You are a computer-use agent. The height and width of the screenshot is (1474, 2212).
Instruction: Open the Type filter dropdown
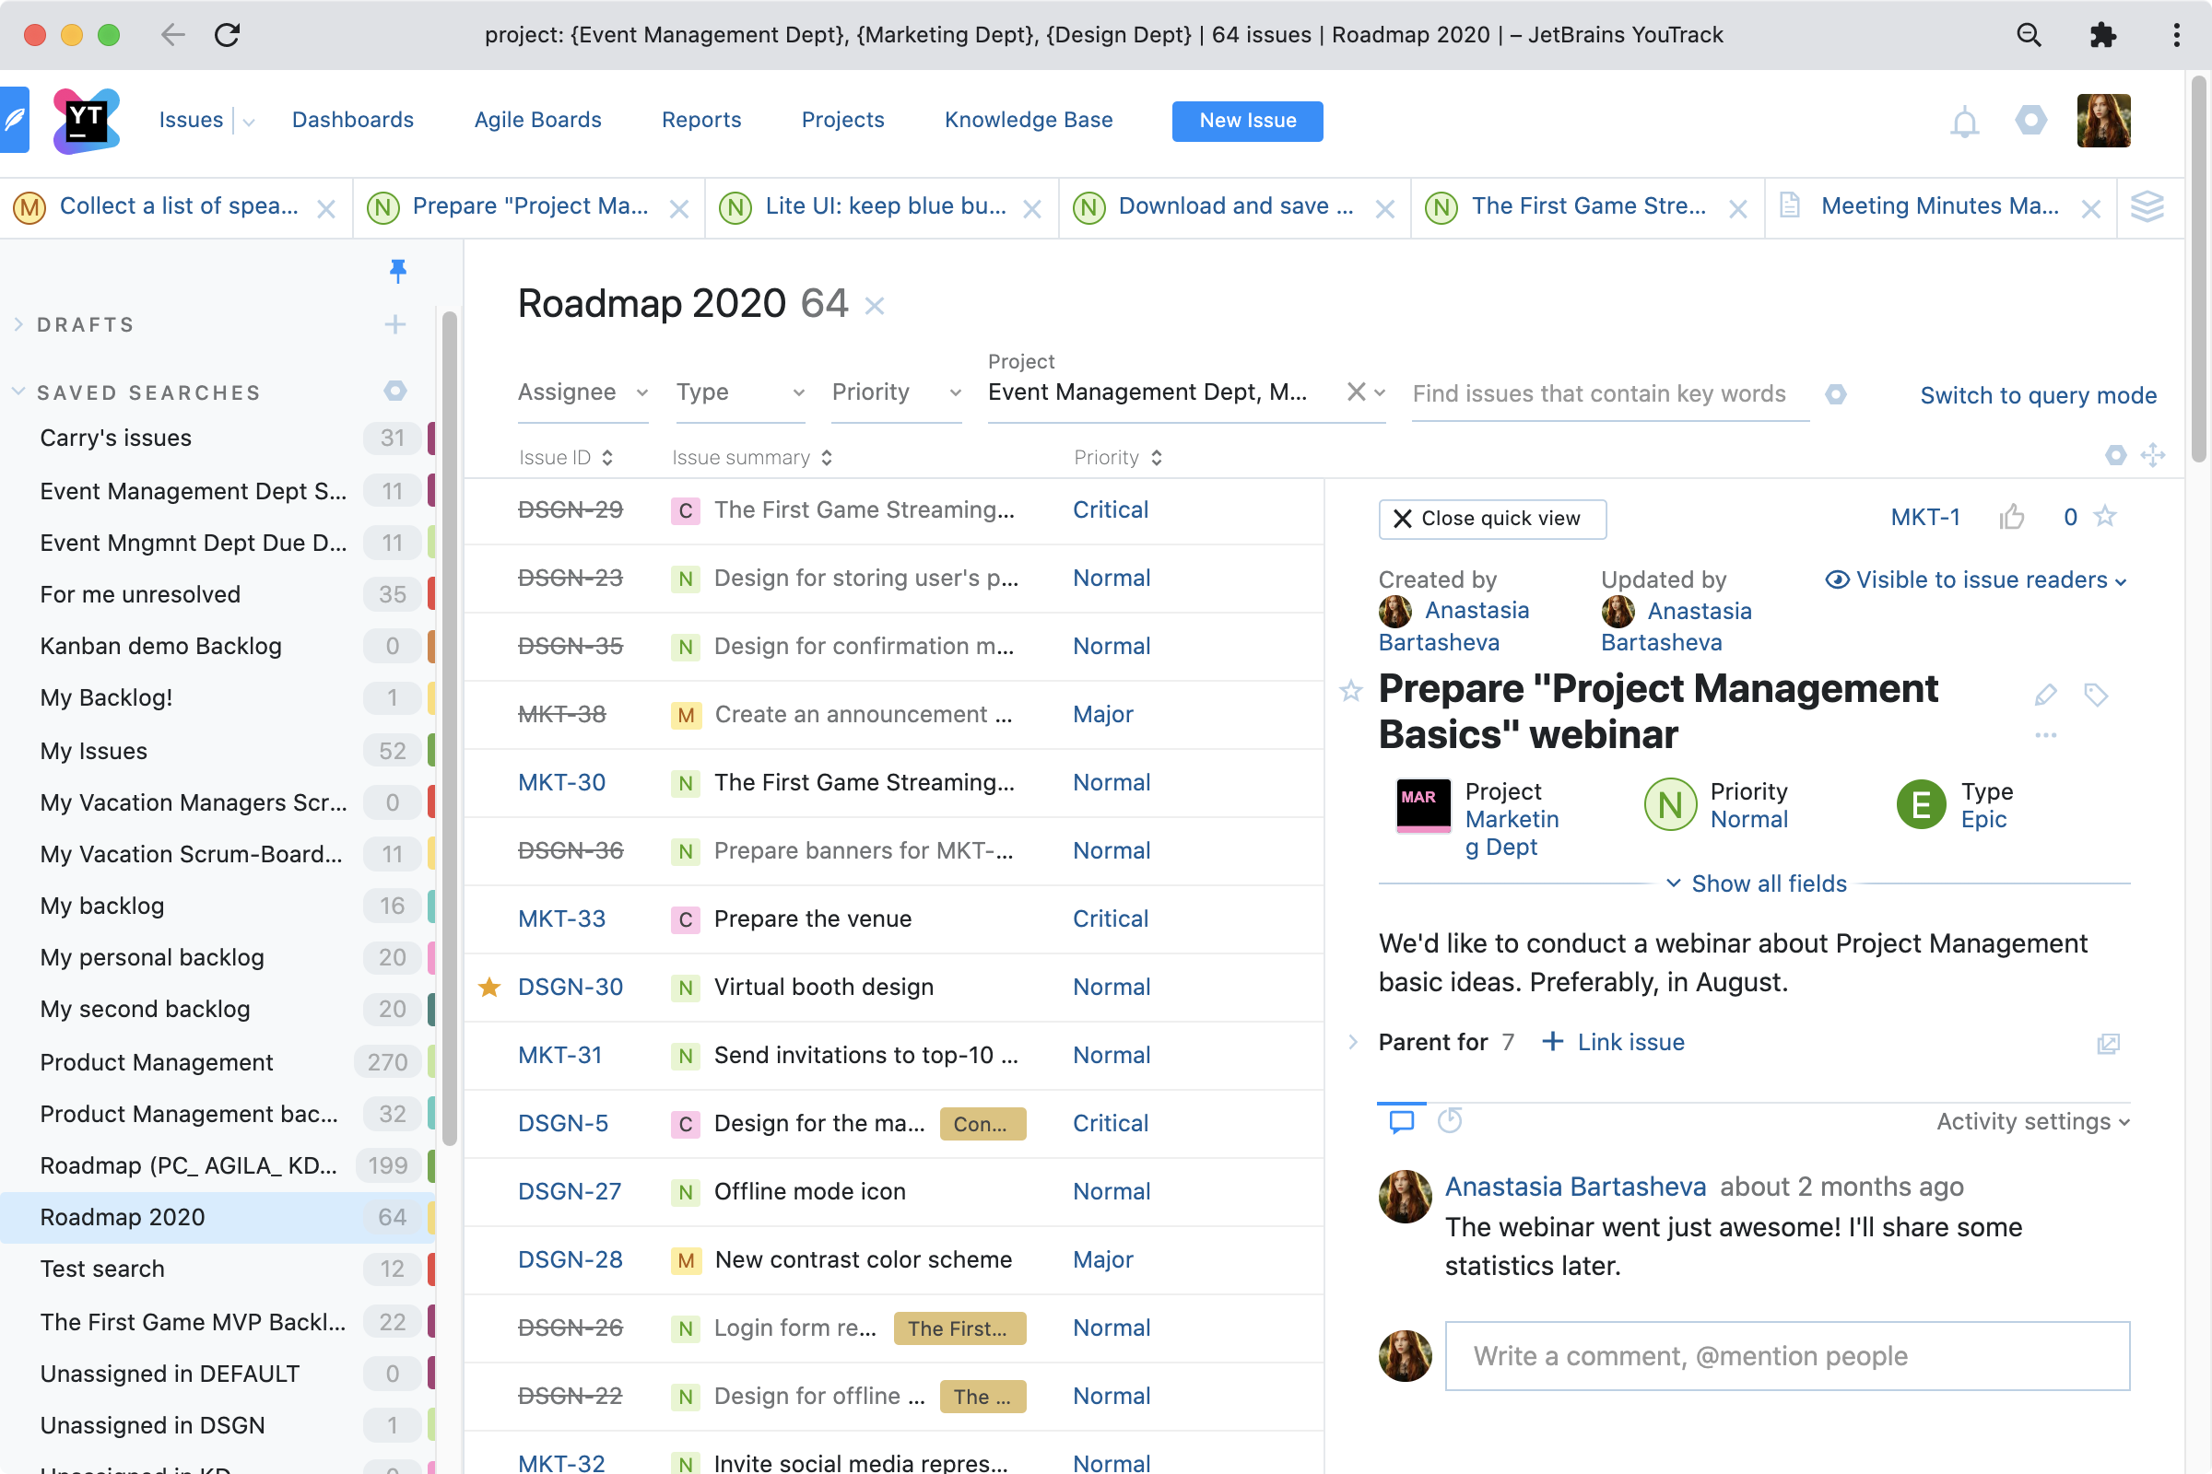[x=740, y=392]
